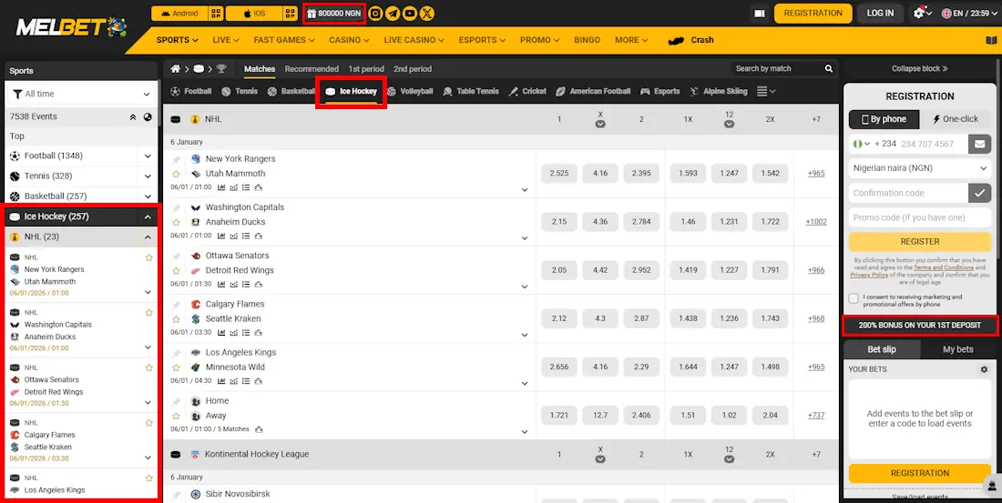This screenshot has height=503, width=1002.
Task: Switch to the My bets tab
Action: pos(958,349)
